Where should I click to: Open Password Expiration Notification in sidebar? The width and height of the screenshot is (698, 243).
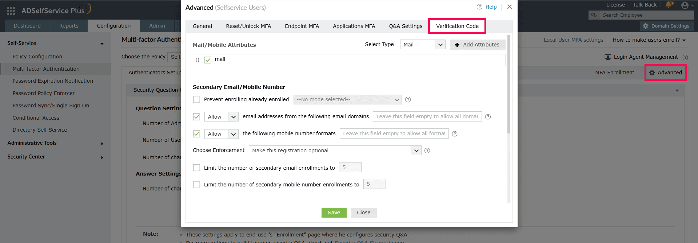click(x=53, y=81)
